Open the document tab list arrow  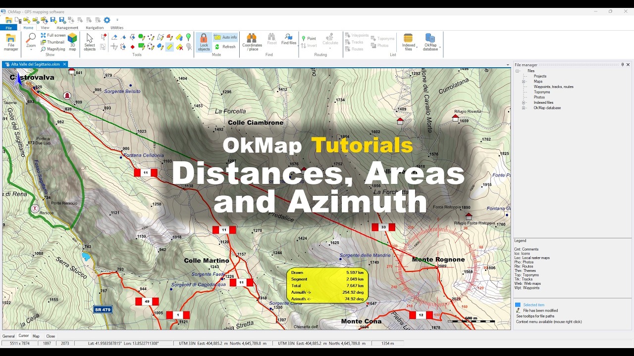508,65
